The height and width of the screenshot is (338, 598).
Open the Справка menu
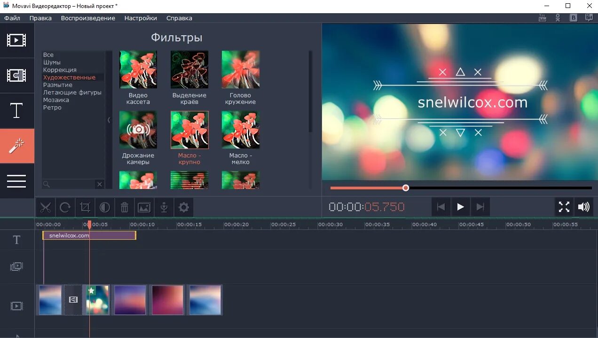coord(179,18)
